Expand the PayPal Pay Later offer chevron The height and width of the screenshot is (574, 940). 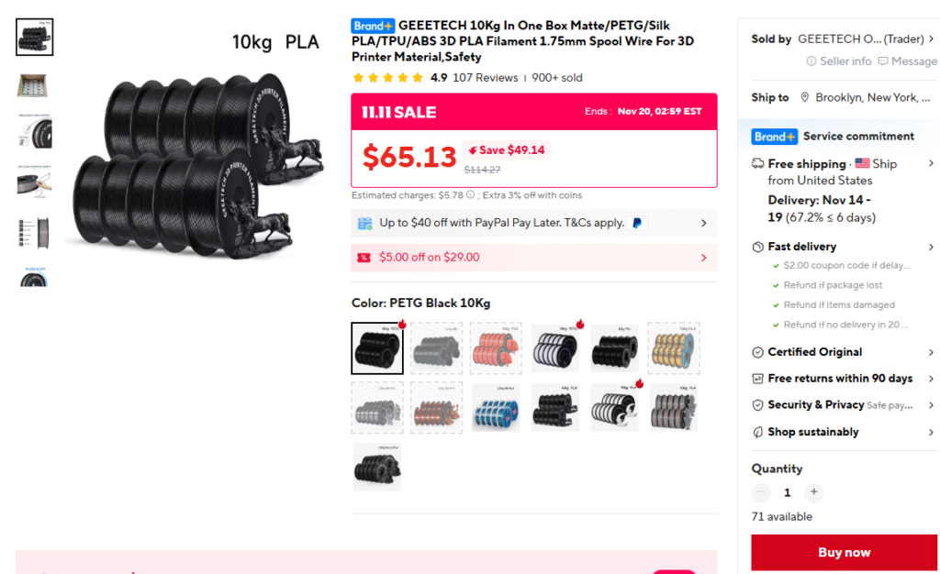(x=704, y=223)
